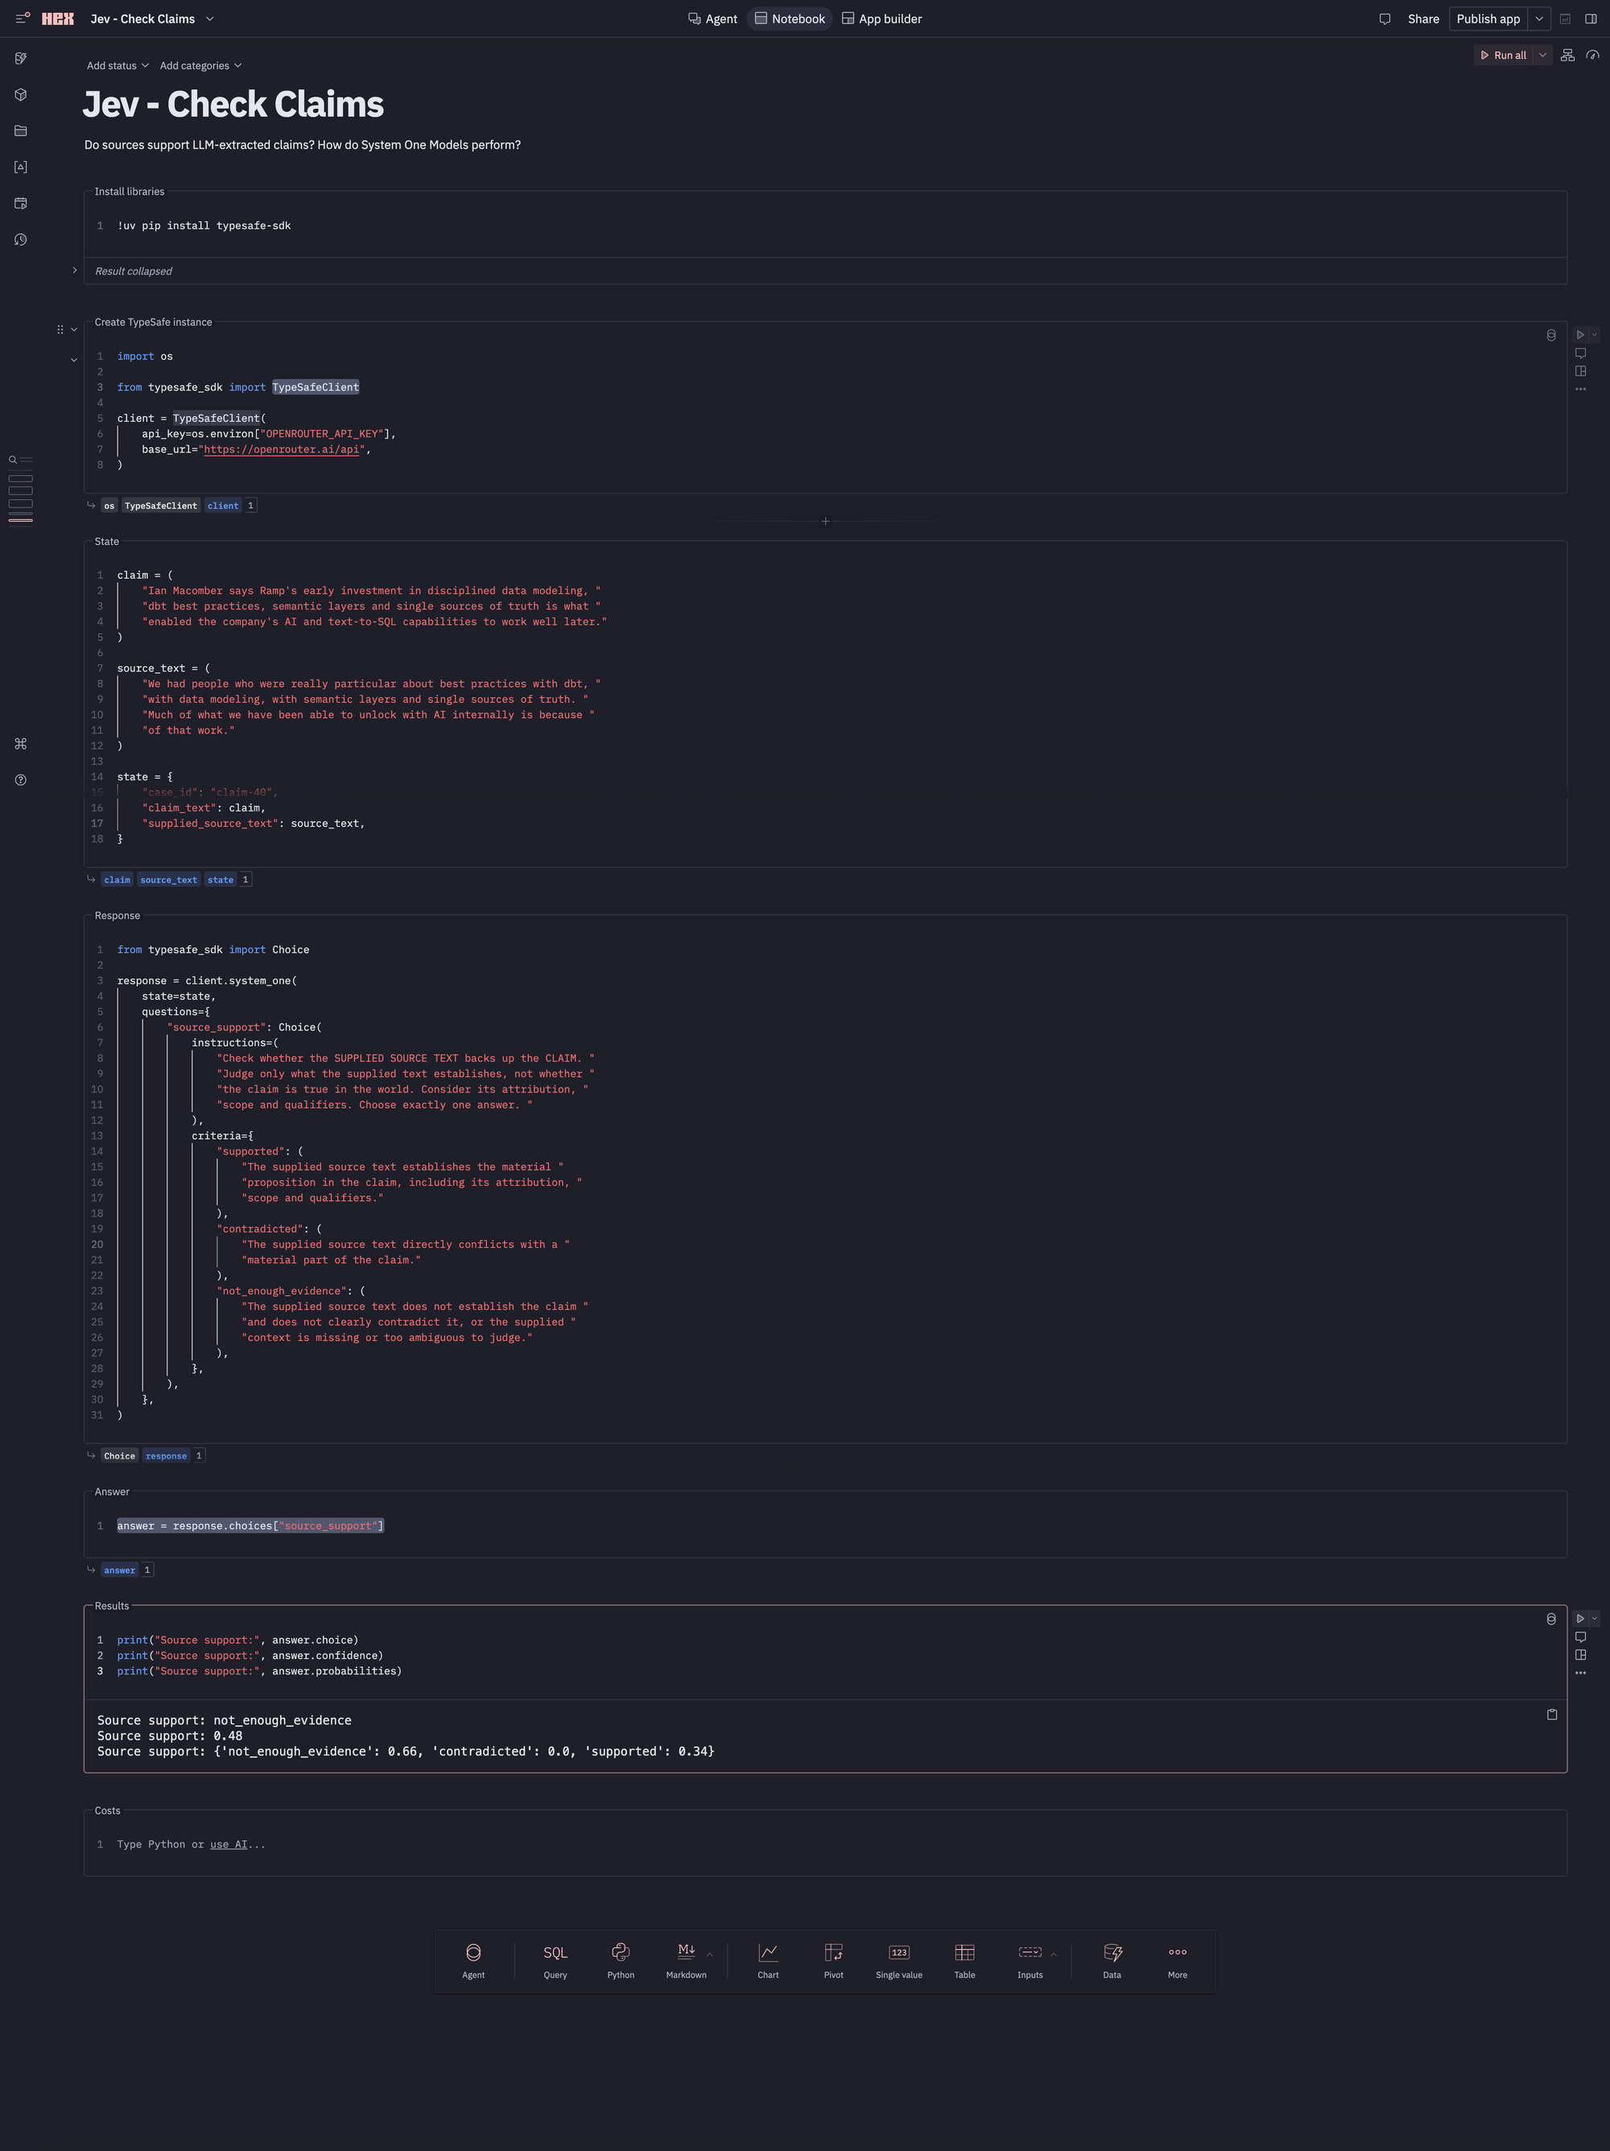The width and height of the screenshot is (1610, 2151).
Task: Click into the Costs cell code editor
Action: [825, 1844]
